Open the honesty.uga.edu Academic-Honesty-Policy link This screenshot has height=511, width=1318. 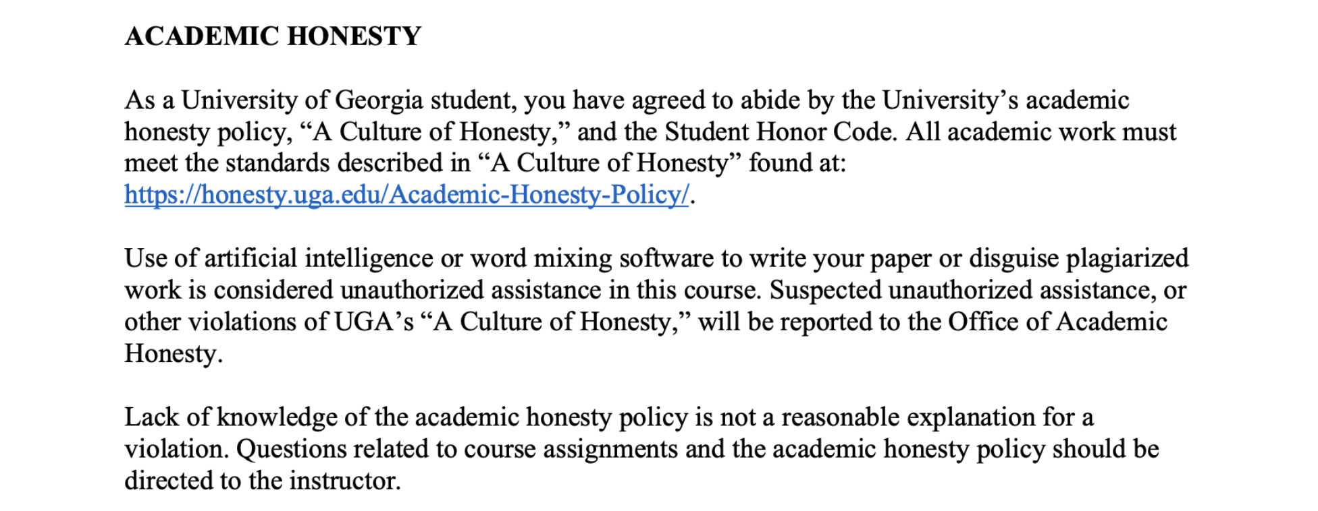(x=406, y=195)
